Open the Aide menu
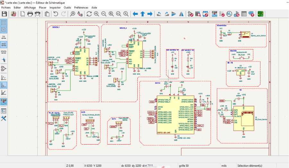The image size is (289, 168). [94, 8]
